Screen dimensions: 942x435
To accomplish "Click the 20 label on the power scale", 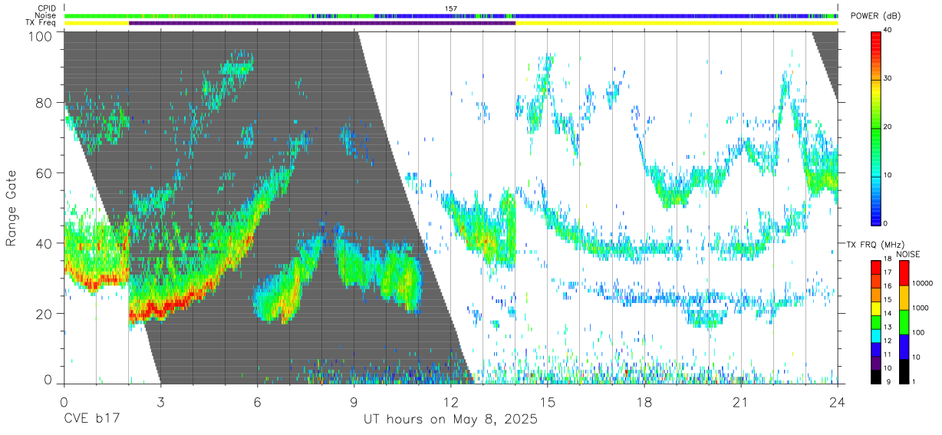I will pyautogui.click(x=888, y=127).
